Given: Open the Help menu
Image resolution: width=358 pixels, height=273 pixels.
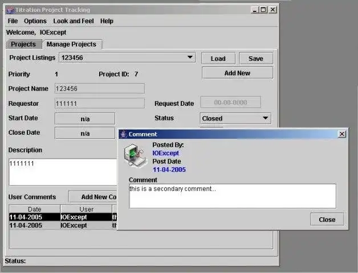Looking at the screenshot, I should point(107,21).
